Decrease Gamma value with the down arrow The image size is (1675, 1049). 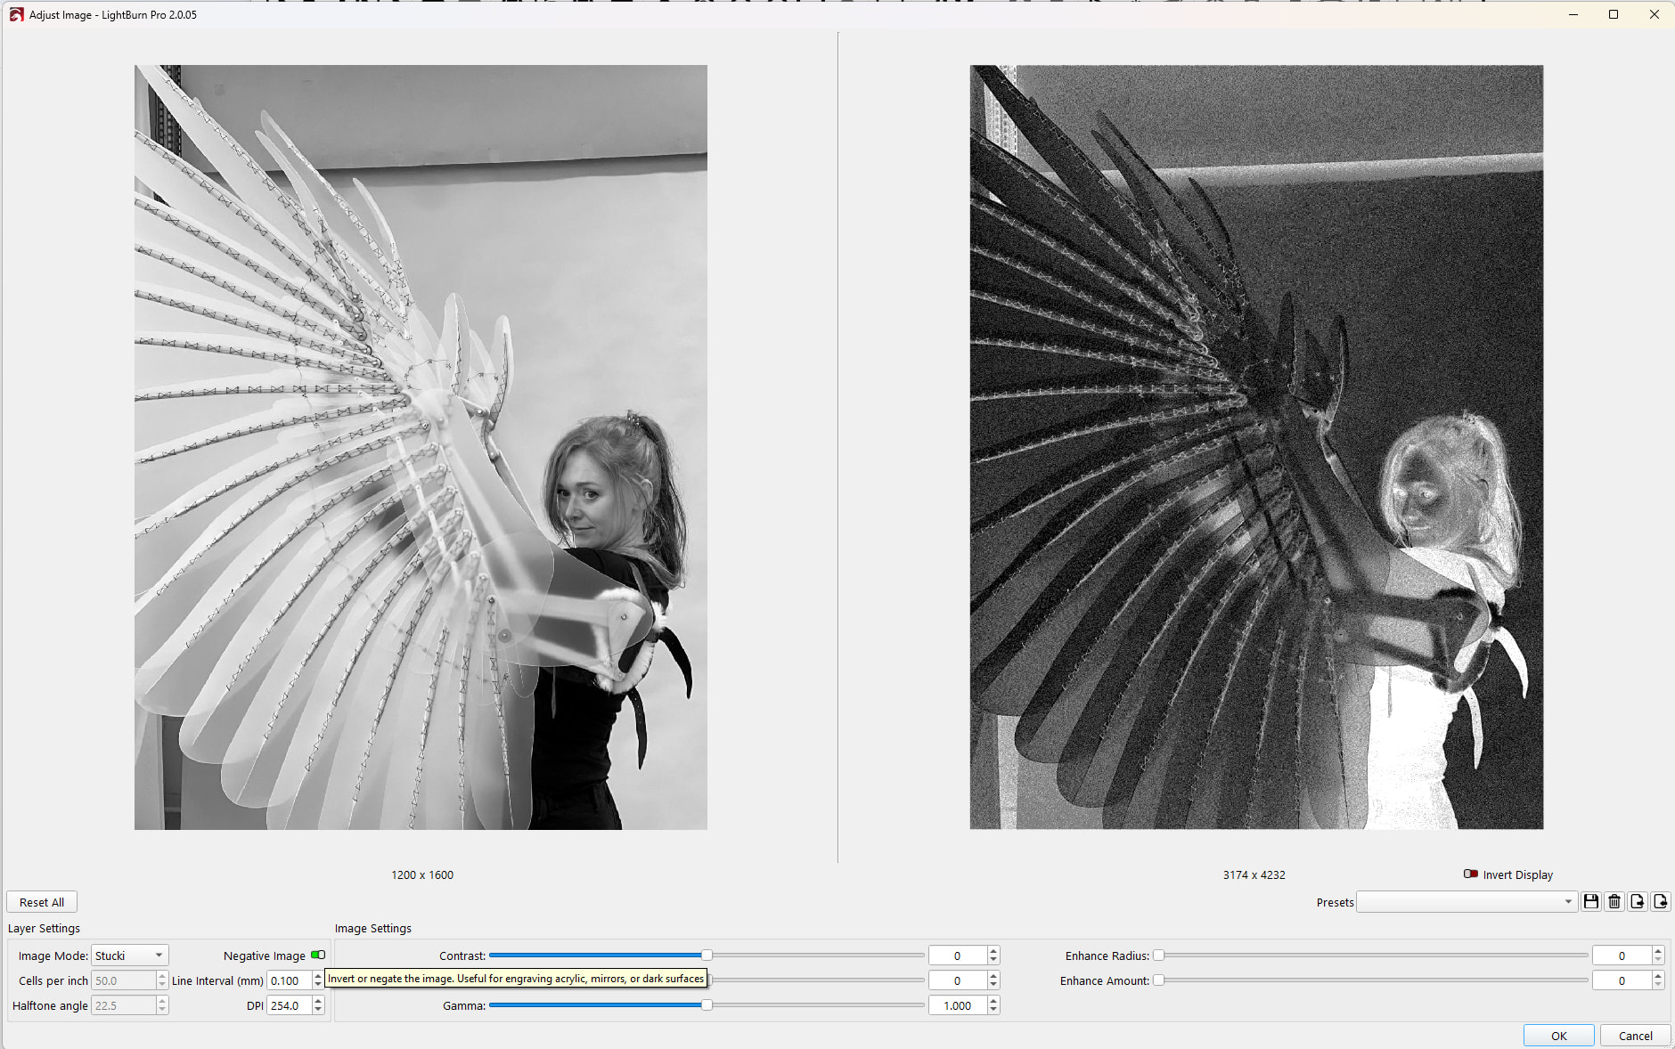click(x=993, y=1010)
